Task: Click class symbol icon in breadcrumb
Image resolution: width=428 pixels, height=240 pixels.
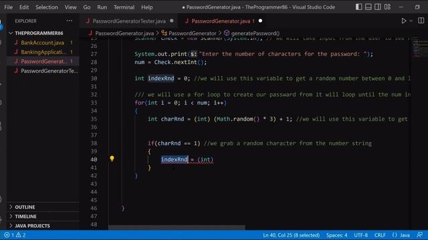Action: 164,33
